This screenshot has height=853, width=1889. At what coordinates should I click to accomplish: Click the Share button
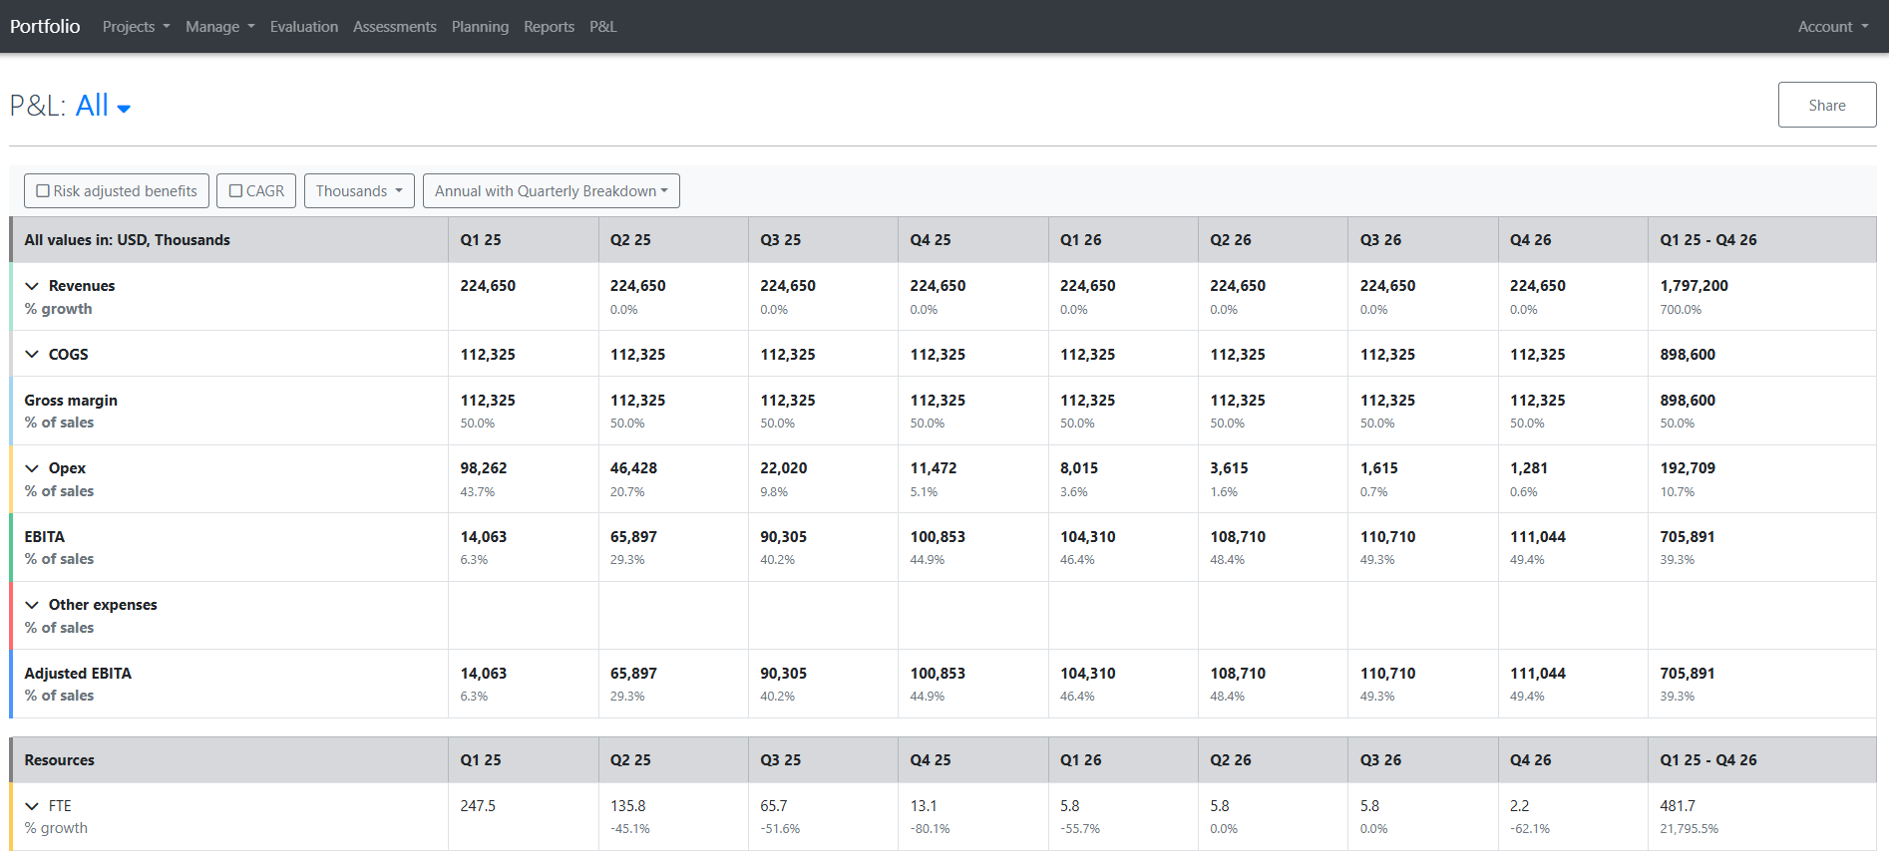coord(1826,105)
